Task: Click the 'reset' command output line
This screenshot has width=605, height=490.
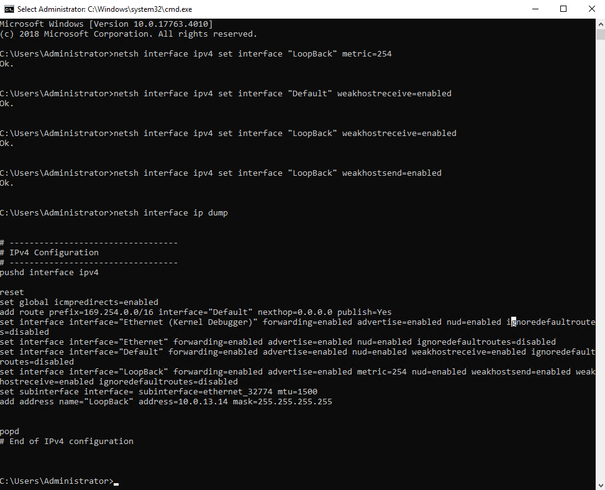Action: pyautogui.click(x=12, y=292)
